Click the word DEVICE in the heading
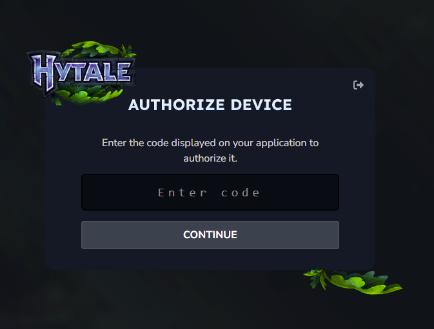Screen dimensions: 434x329 pos(261,105)
